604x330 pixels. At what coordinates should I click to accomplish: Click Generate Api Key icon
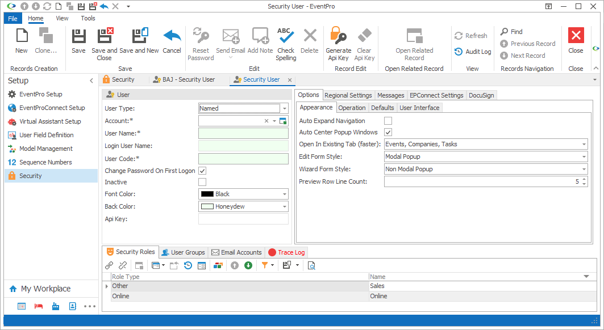pos(338,35)
